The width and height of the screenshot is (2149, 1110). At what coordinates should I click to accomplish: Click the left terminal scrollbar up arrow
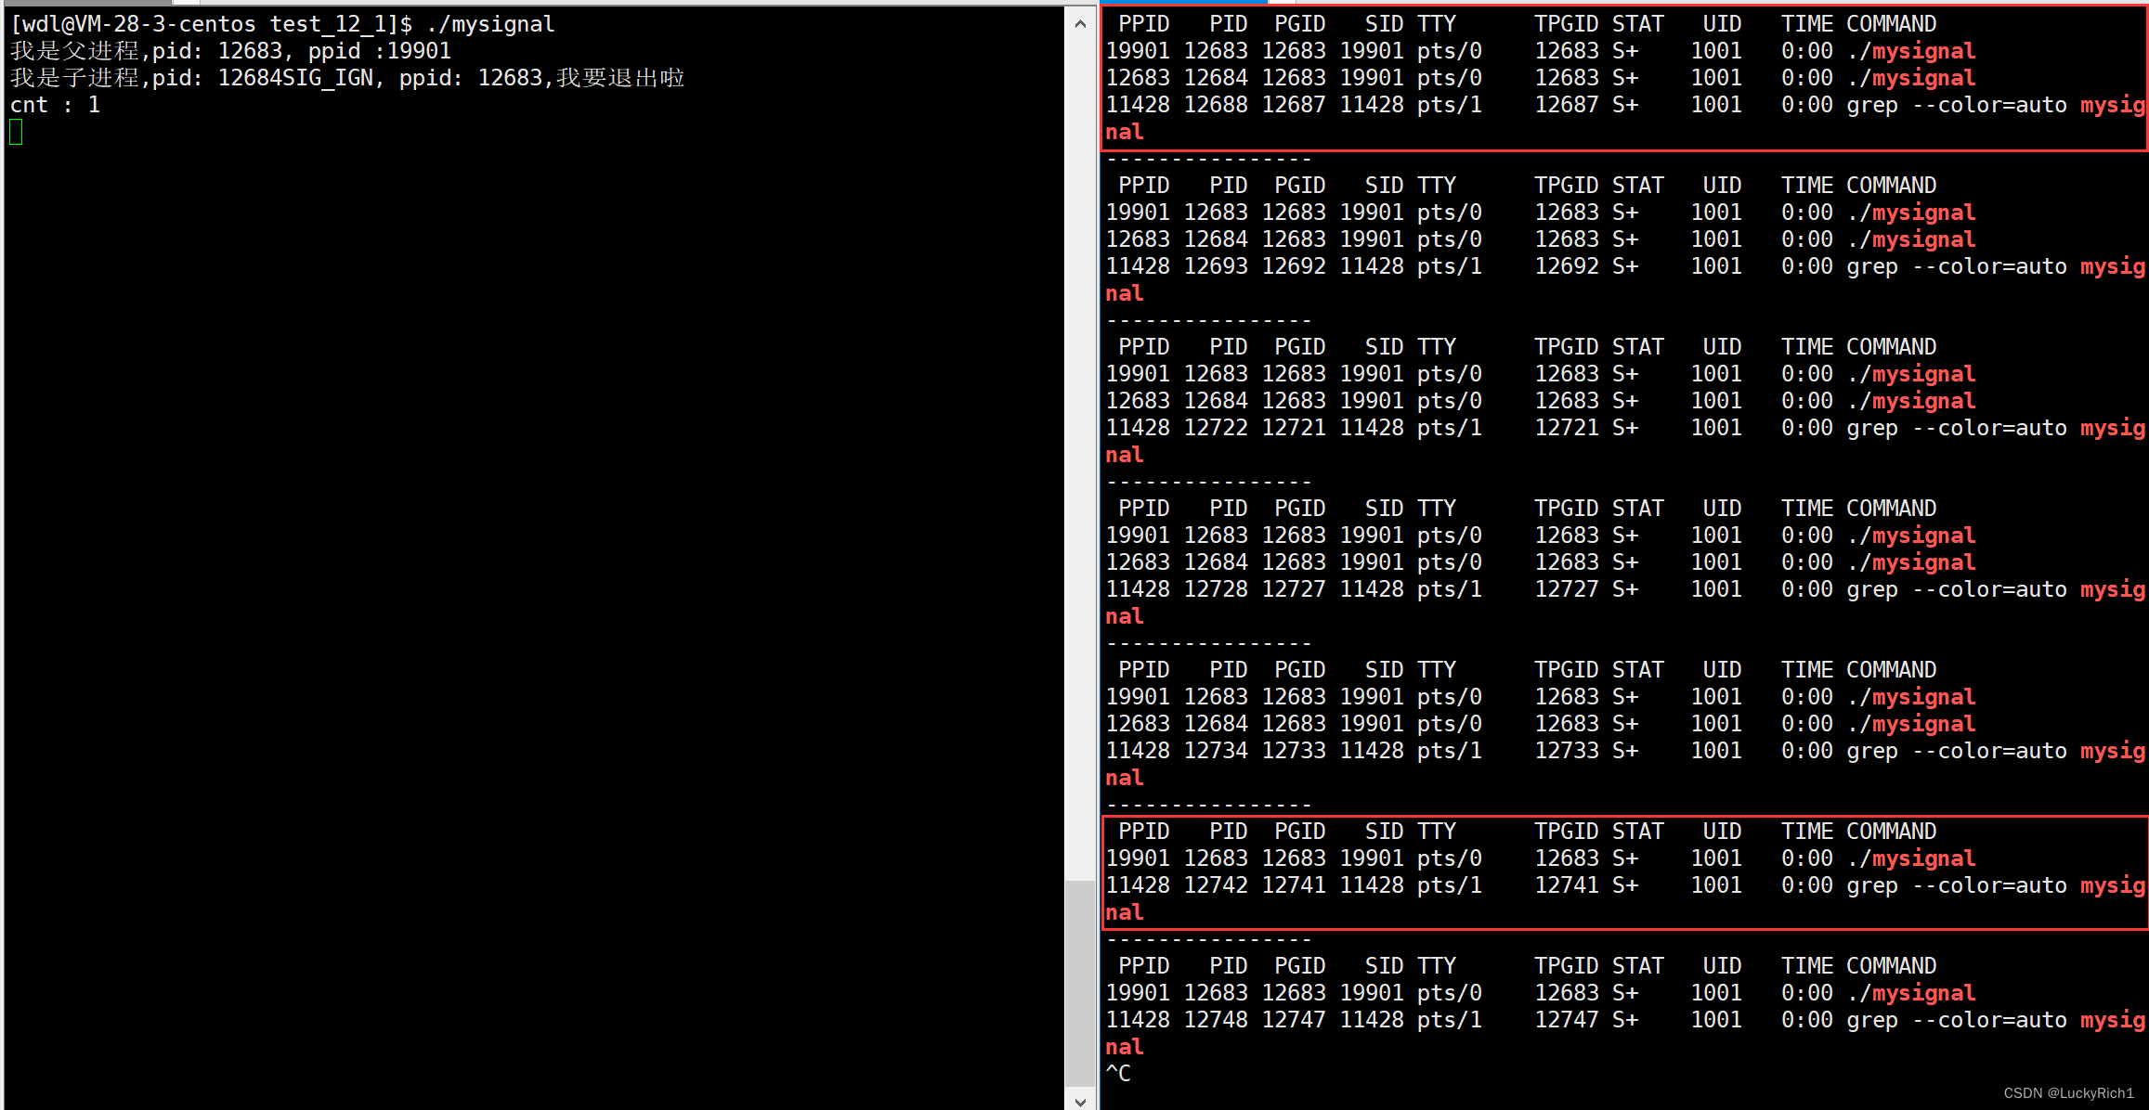point(1080,23)
